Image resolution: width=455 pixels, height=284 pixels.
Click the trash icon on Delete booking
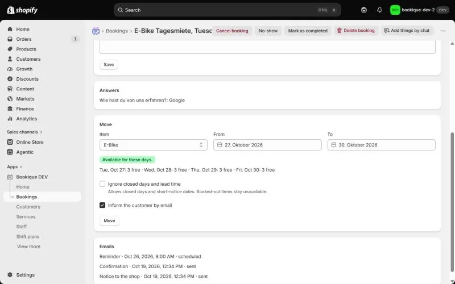[339, 31]
